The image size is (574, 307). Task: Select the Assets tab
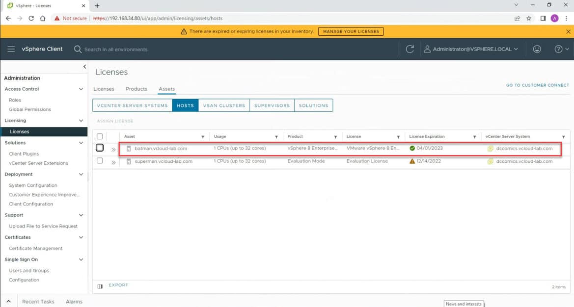click(166, 89)
